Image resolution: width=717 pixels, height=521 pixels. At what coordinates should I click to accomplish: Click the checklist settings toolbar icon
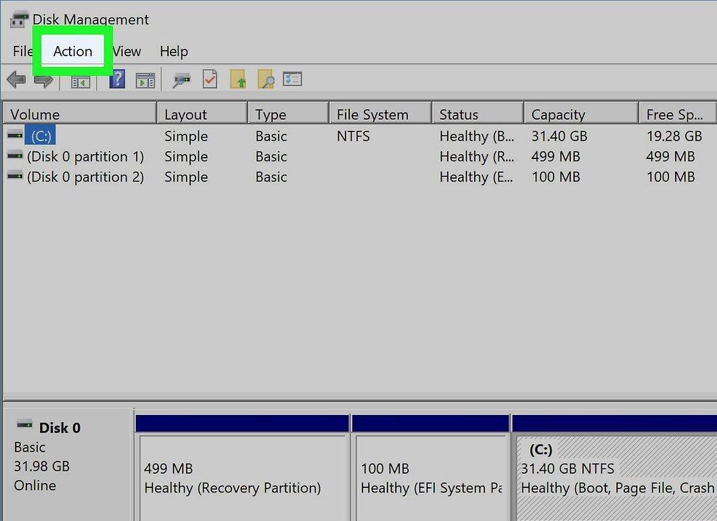click(292, 79)
